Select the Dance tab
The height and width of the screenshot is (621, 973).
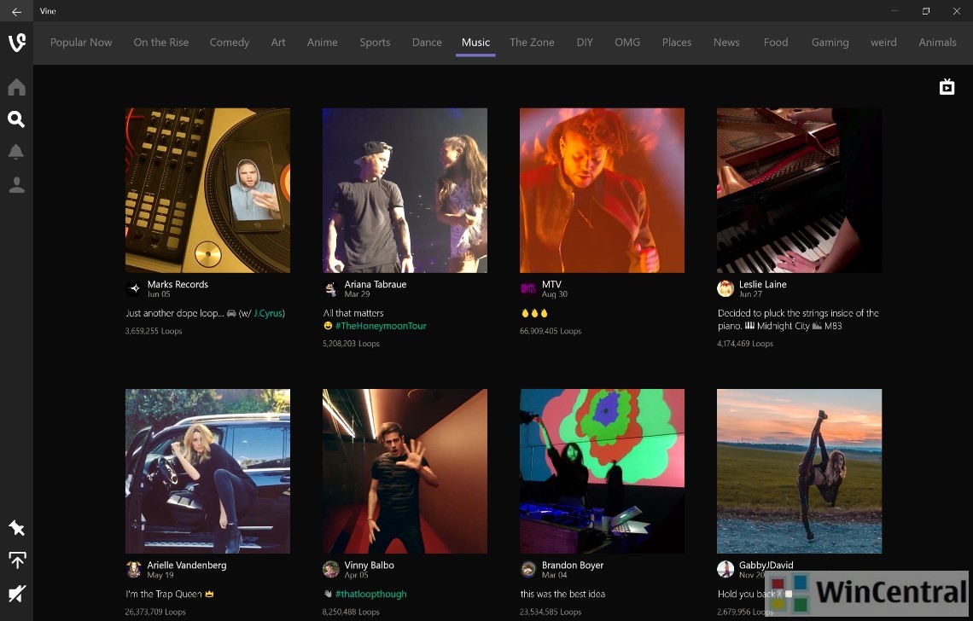pos(427,42)
